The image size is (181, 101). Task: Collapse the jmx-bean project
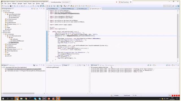click(2, 11)
